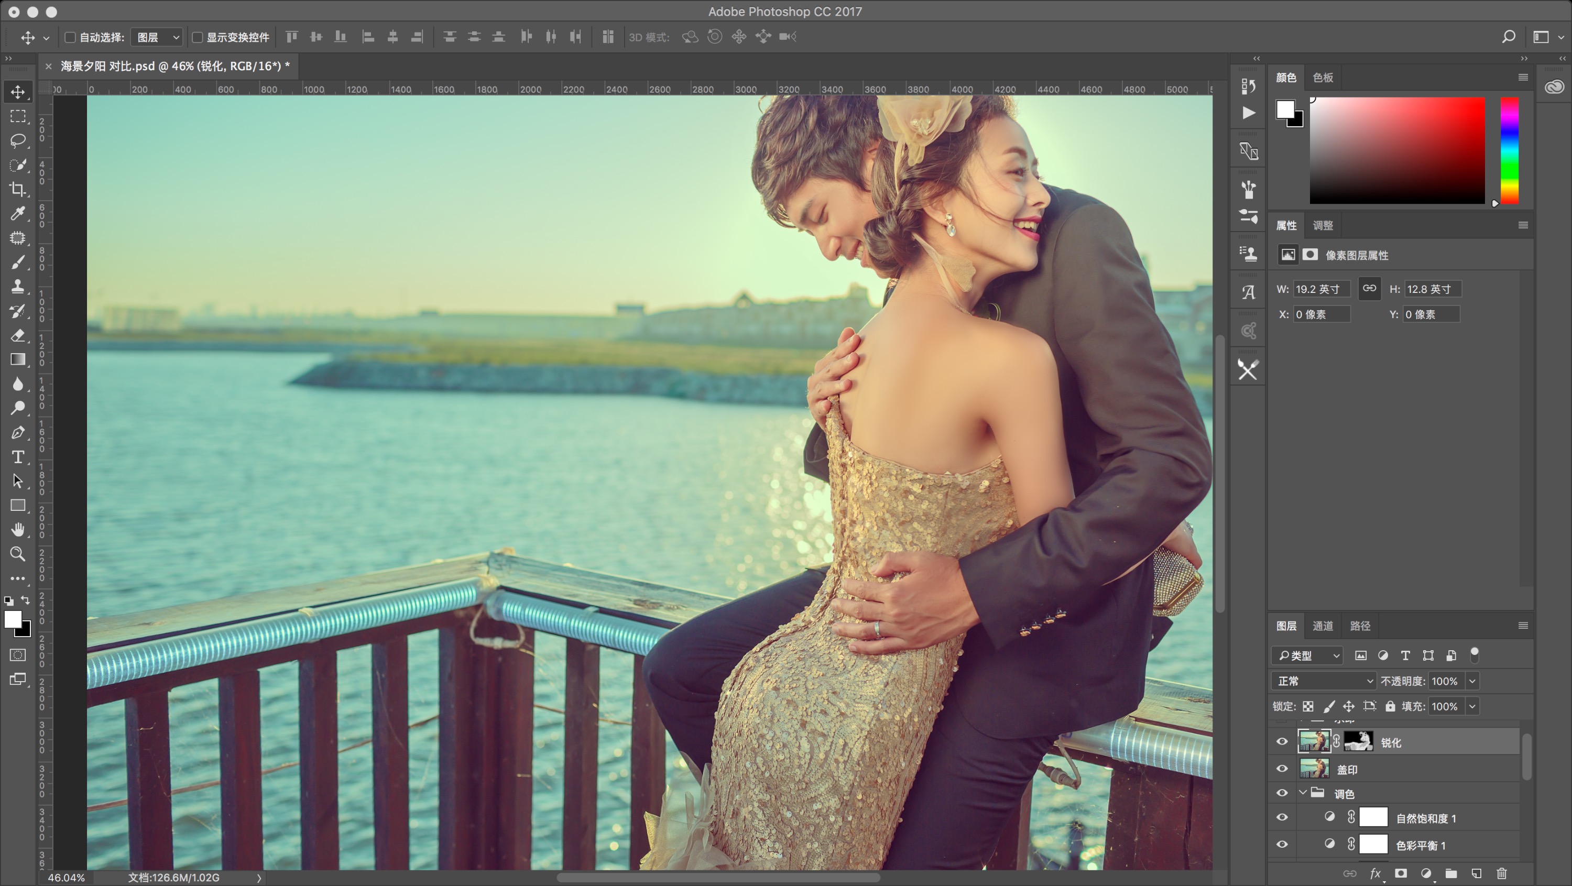Click the delete layer trash icon
Image resolution: width=1572 pixels, height=886 pixels.
coord(1501,874)
